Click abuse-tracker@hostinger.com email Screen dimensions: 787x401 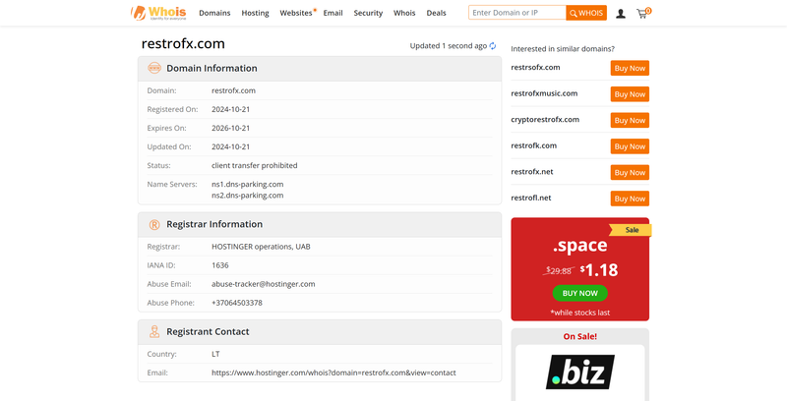264,284
